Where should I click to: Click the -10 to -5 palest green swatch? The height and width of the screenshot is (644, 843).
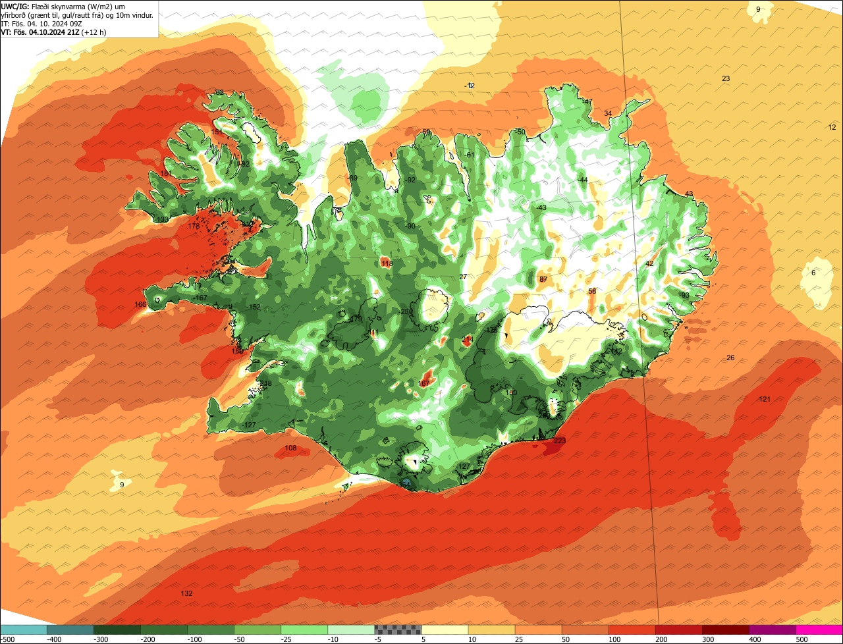[x=351, y=630]
